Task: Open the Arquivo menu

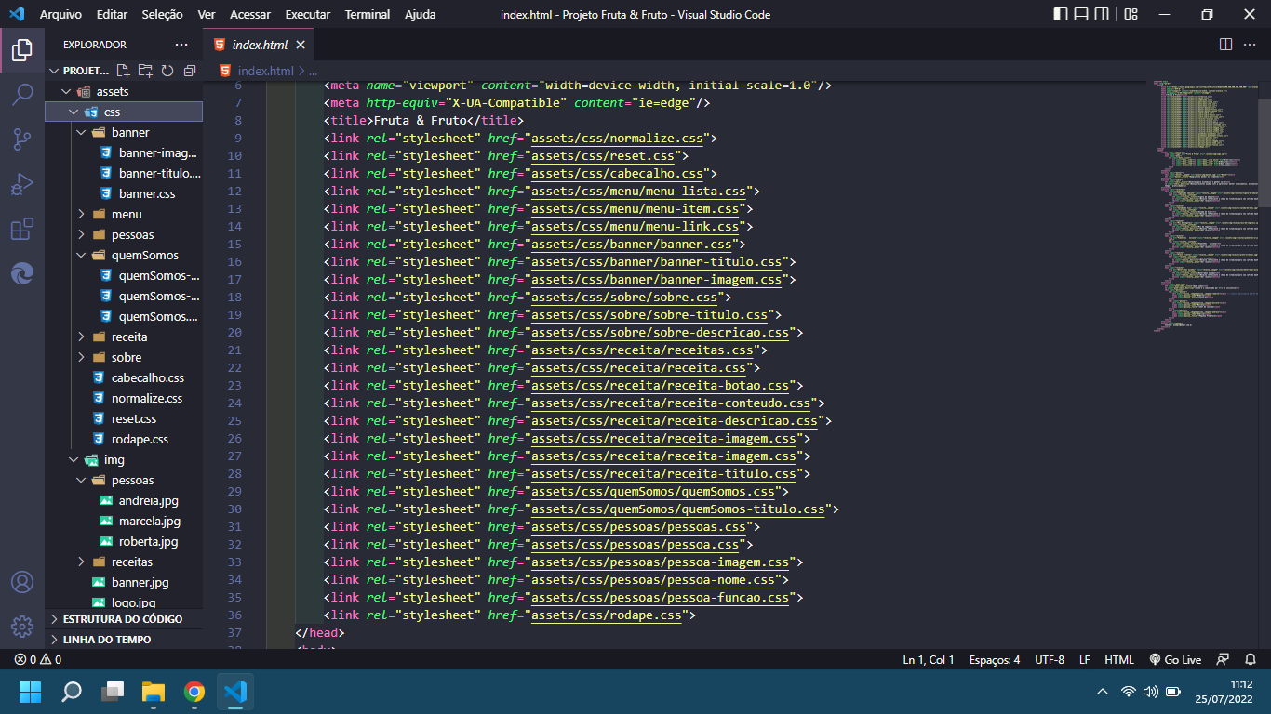Action: [x=60, y=14]
